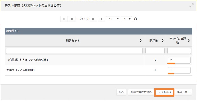Click the ランダム出題数 filter input field
This screenshot has height=101, width=197.
click(179, 51)
